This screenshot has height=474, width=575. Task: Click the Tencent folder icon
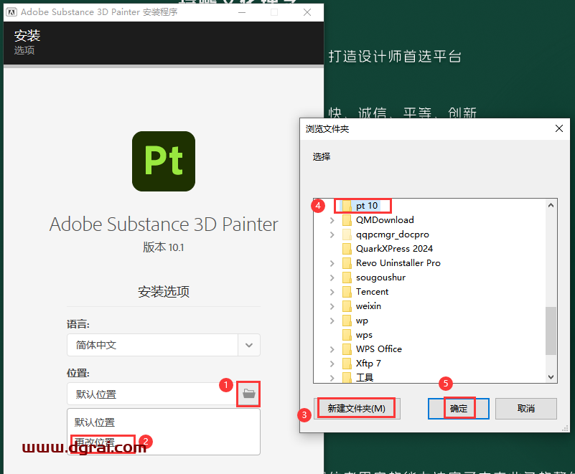[349, 292]
